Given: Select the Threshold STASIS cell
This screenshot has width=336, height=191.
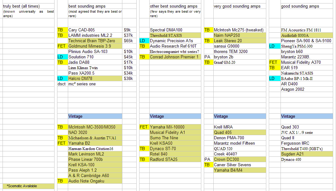Looking at the screenshot, I should (175, 35).
